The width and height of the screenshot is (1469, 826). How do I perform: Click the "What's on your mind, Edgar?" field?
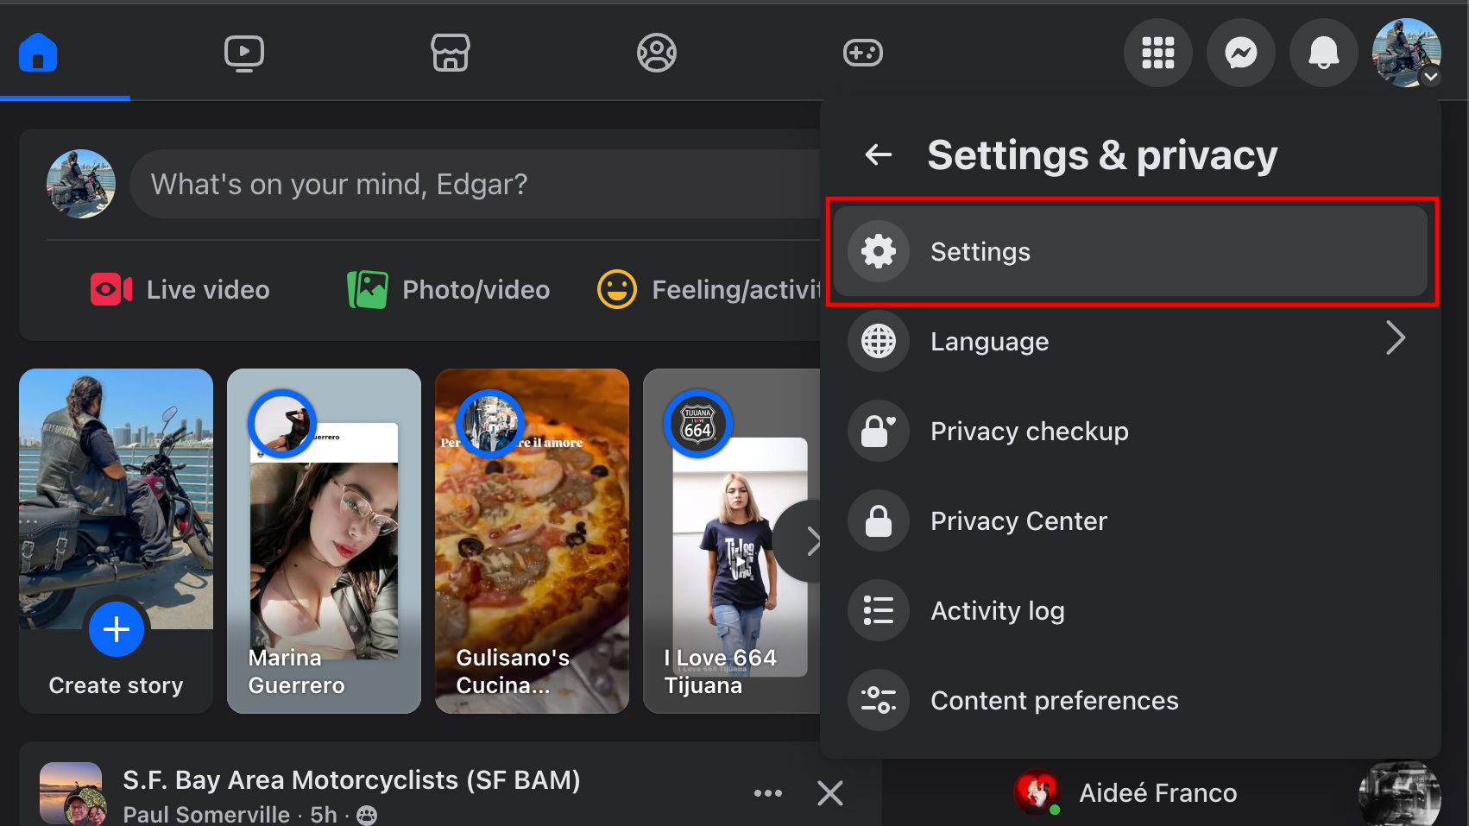(475, 184)
